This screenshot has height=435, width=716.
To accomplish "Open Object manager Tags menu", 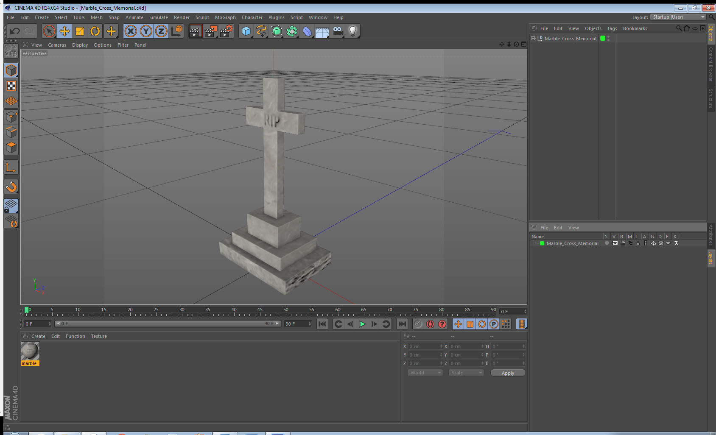I will [612, 28].
